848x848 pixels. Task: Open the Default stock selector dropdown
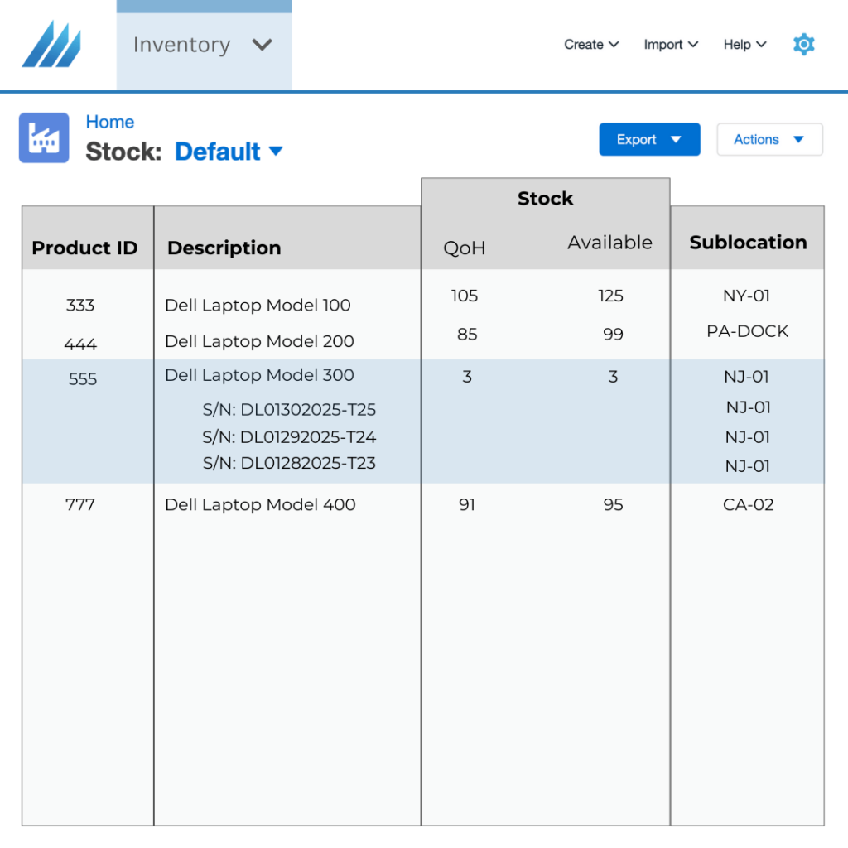point(229,152)
